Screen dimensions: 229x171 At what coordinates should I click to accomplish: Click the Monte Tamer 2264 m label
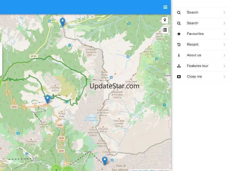159,36
